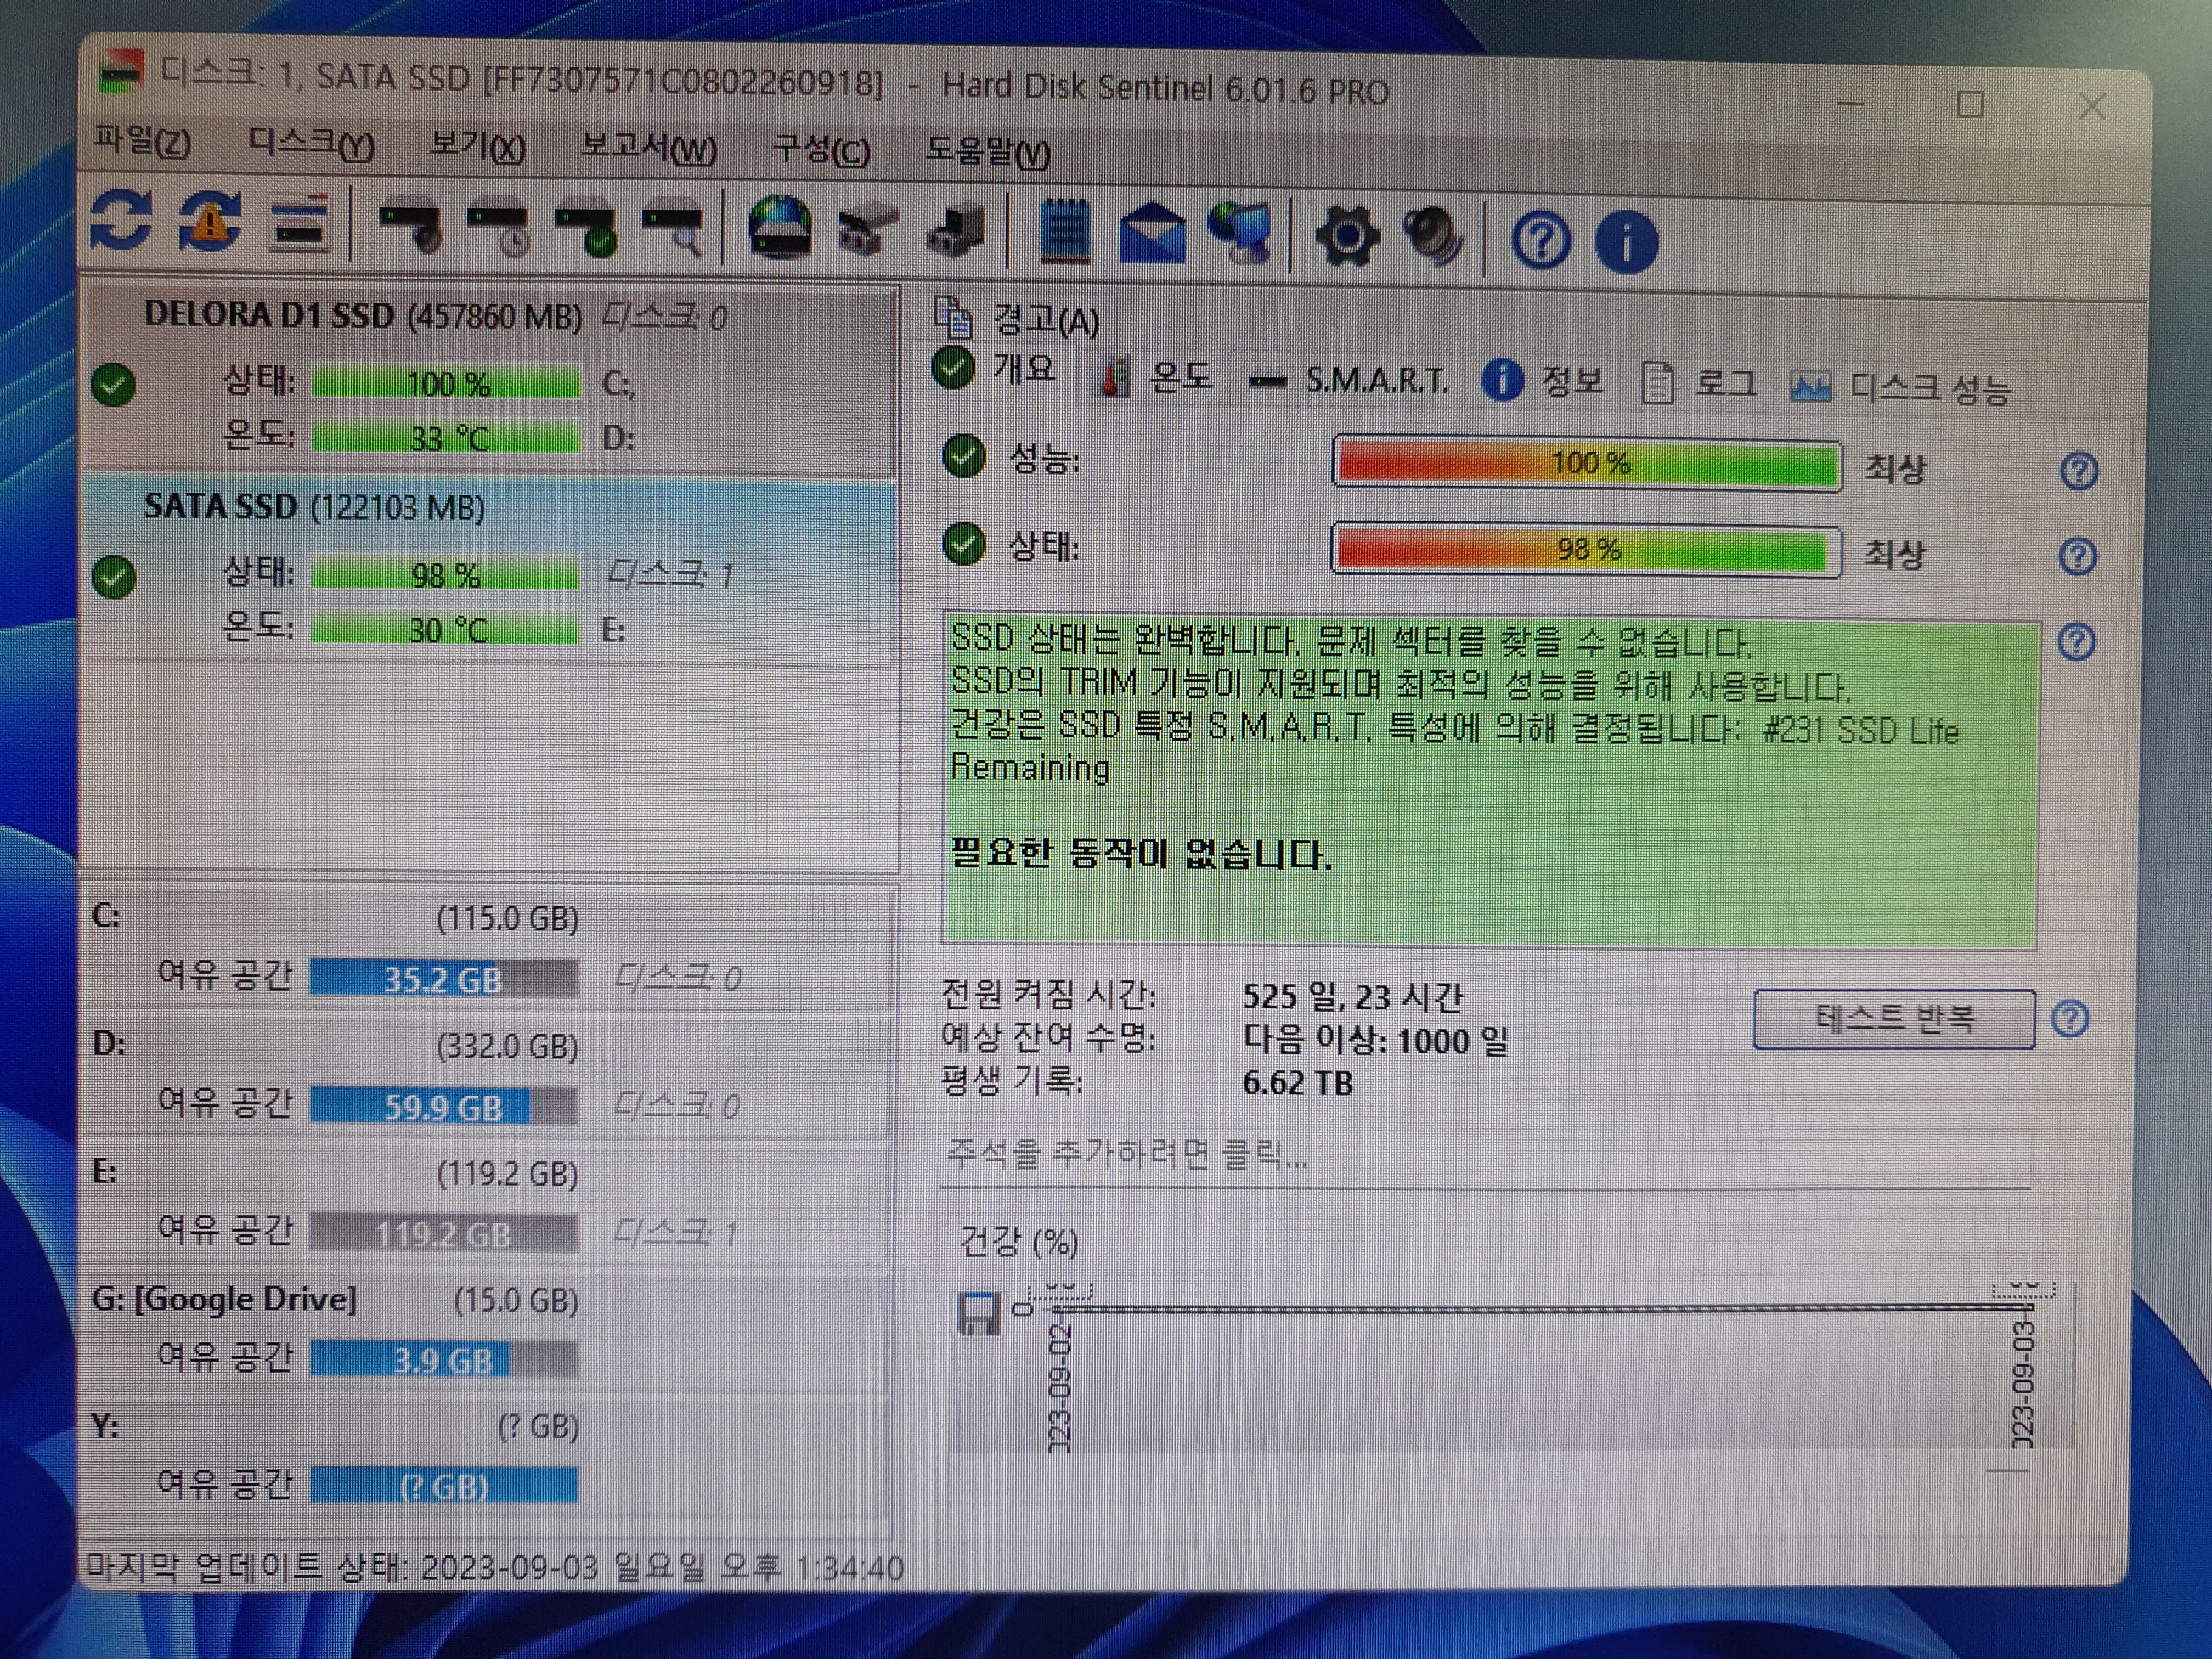This screenshot has width=2212, height=1659.
Task: Open the S.M.A.R.T. tab
Action: pyautogui.click(x=1349, y=380)
